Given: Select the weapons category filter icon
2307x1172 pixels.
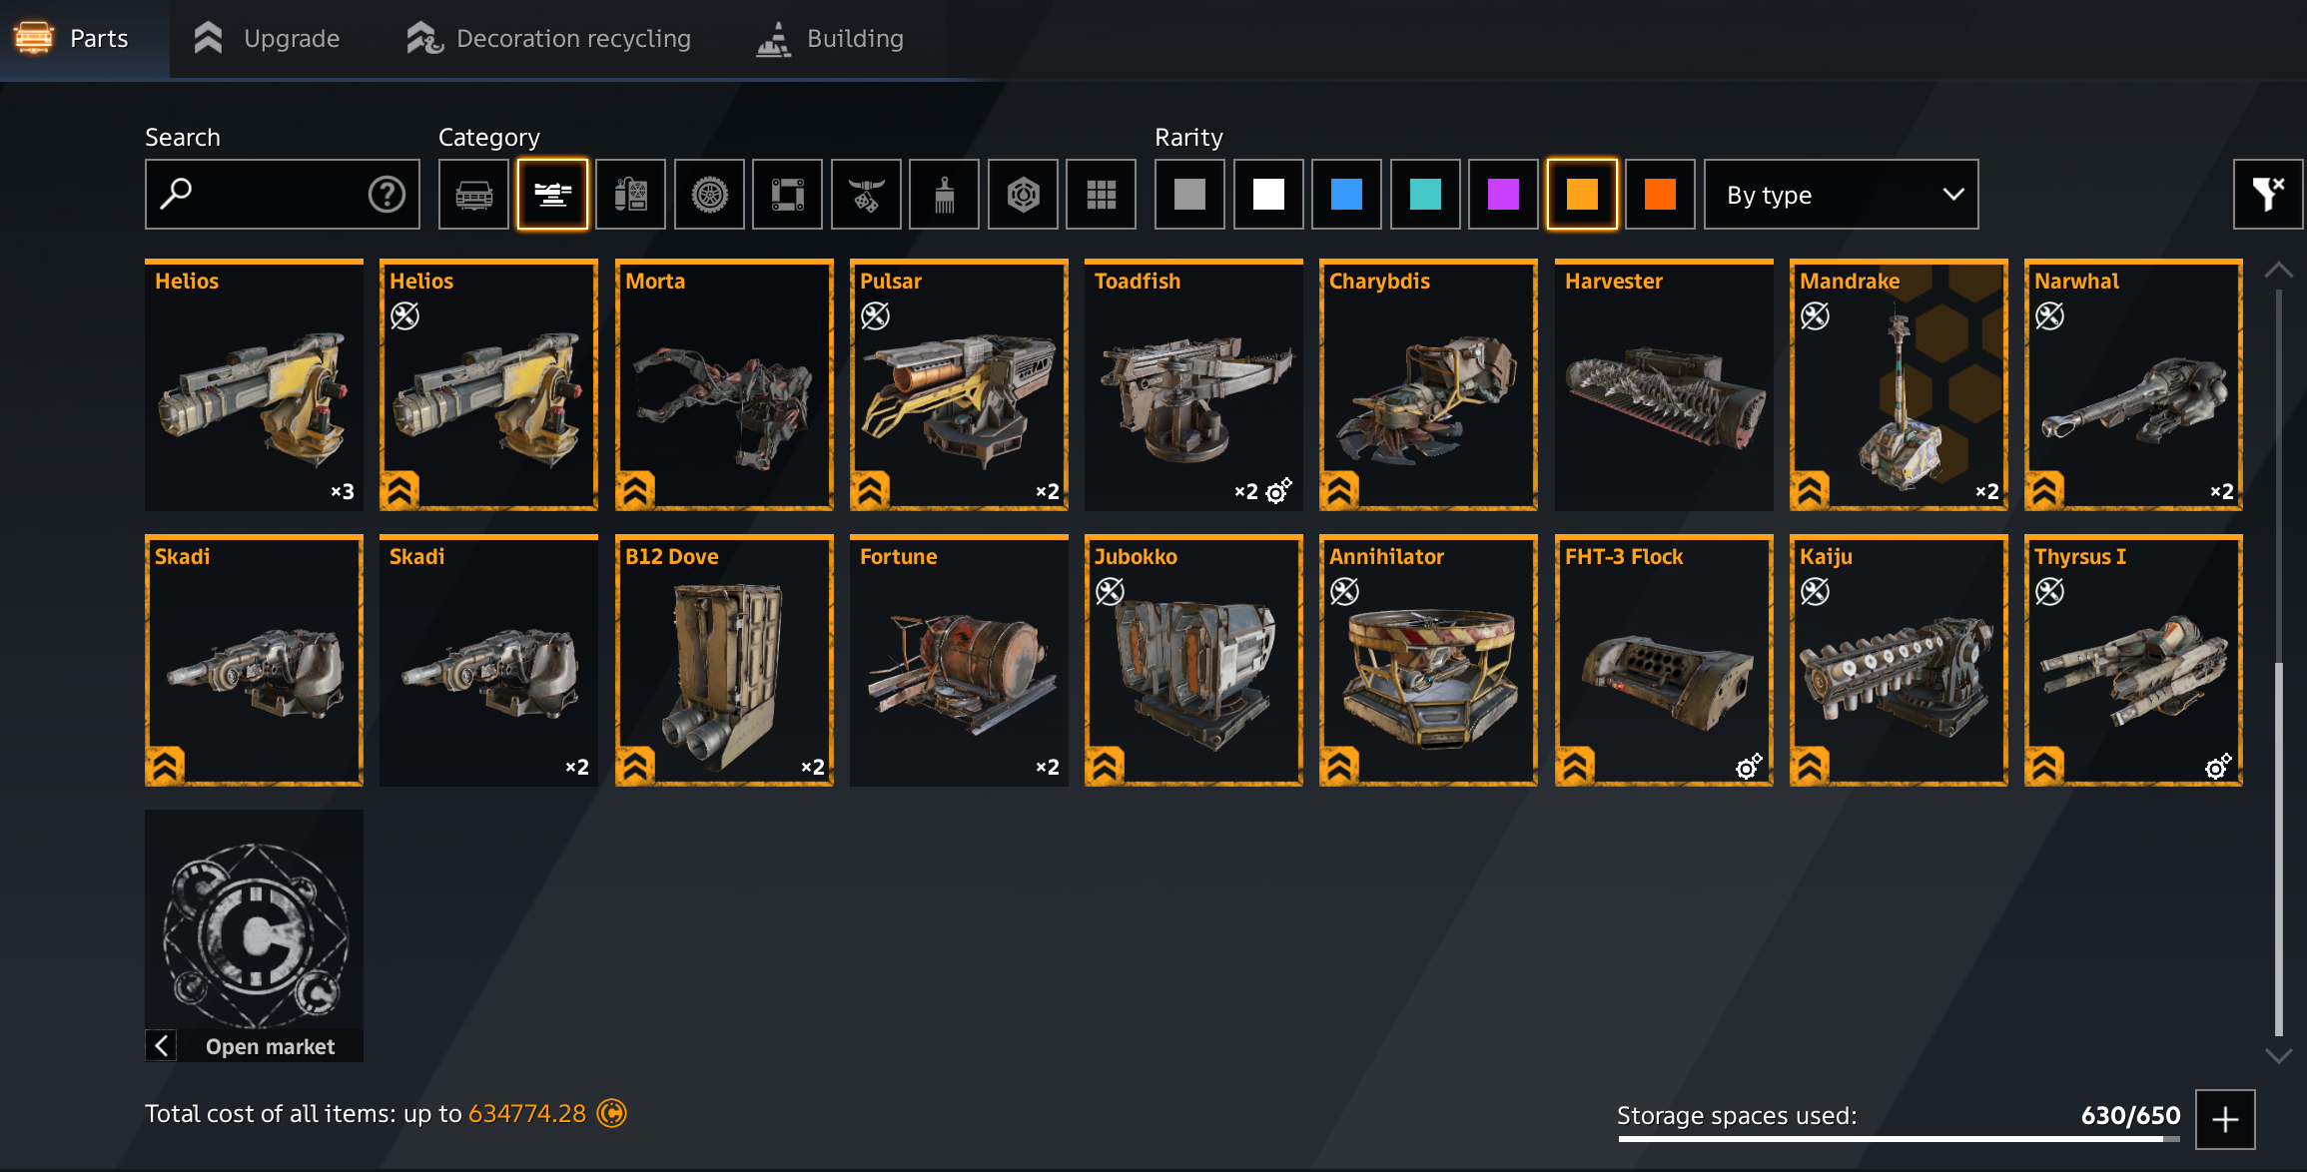Looking at the screenshot, I should (x=552, y=195).
